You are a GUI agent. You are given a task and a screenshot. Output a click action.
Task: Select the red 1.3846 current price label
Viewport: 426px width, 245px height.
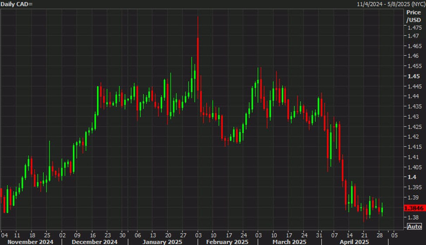[414, 208]
